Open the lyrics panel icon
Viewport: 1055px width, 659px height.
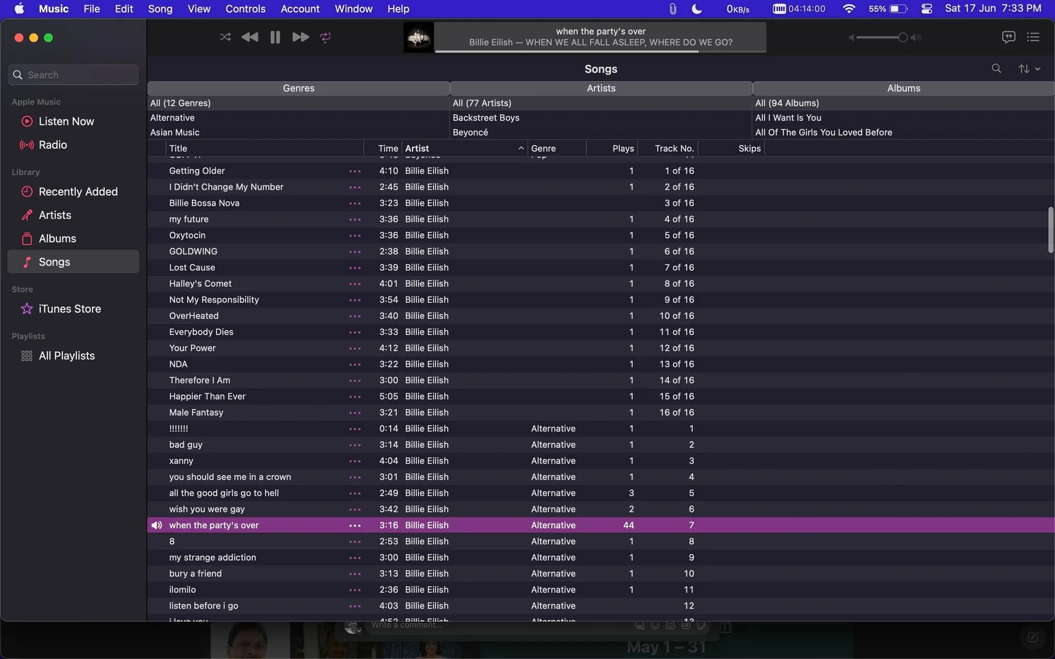(x=1008, y=37)
